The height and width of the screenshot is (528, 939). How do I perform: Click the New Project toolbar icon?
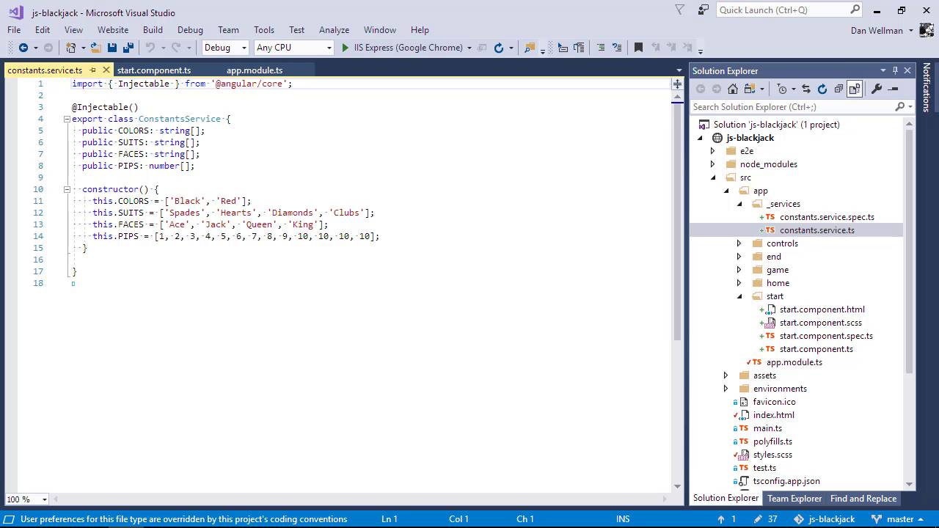click(70, 48)
